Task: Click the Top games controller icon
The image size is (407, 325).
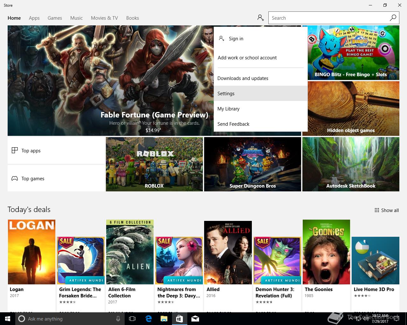Action: coord(15,178)
